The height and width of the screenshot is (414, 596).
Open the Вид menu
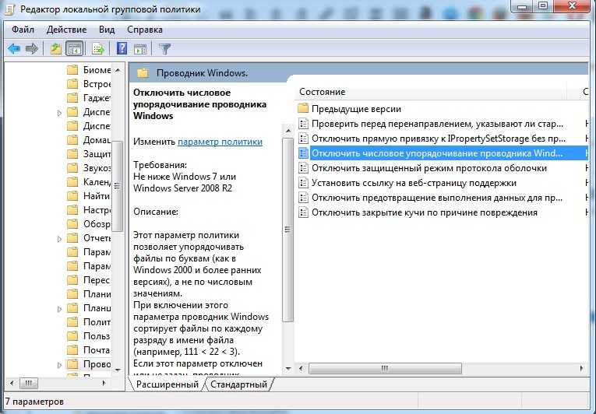pos(107,30)
